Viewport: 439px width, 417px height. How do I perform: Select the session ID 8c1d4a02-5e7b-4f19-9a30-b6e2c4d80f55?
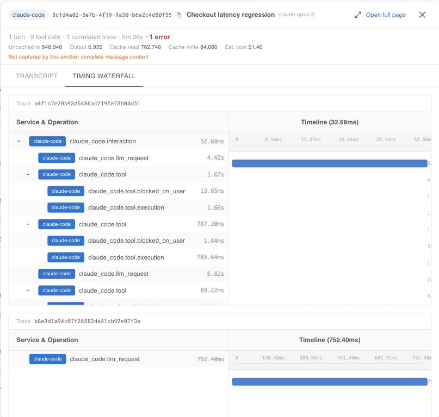[x=112, y=15]
